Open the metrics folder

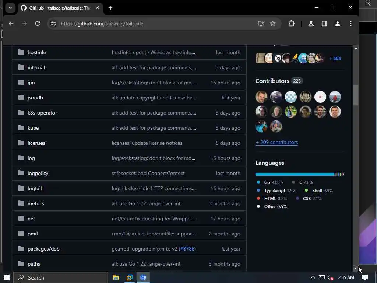click(36, 203)
